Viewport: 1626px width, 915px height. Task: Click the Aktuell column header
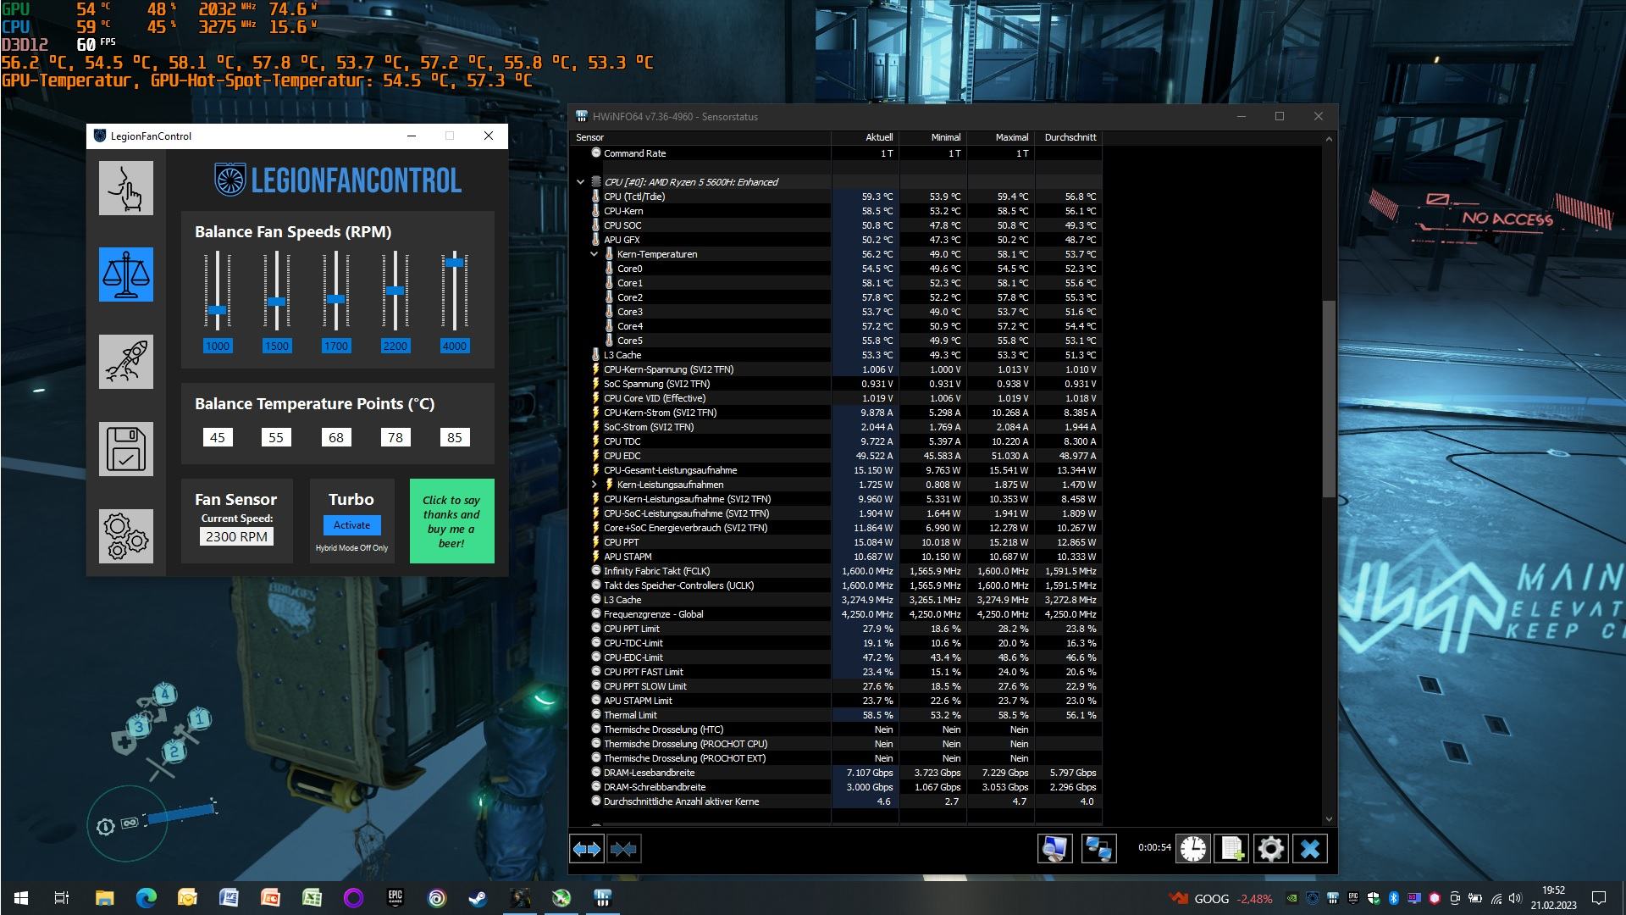coord(865,137)
